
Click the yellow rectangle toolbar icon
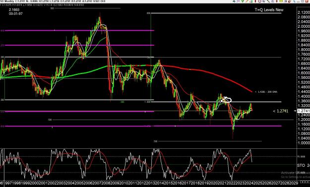click(281, 1)
